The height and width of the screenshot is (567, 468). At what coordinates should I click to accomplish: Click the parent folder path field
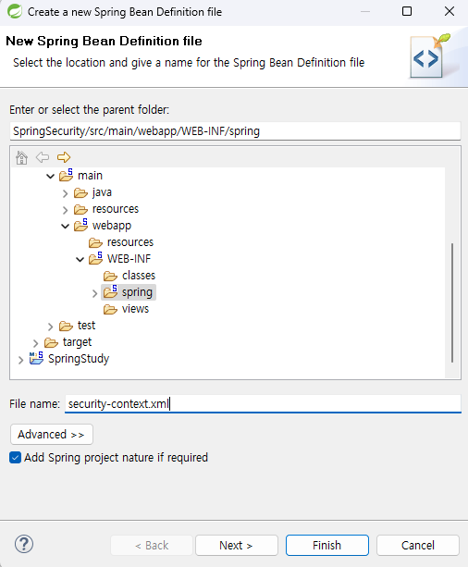click(x=235, y=131)
